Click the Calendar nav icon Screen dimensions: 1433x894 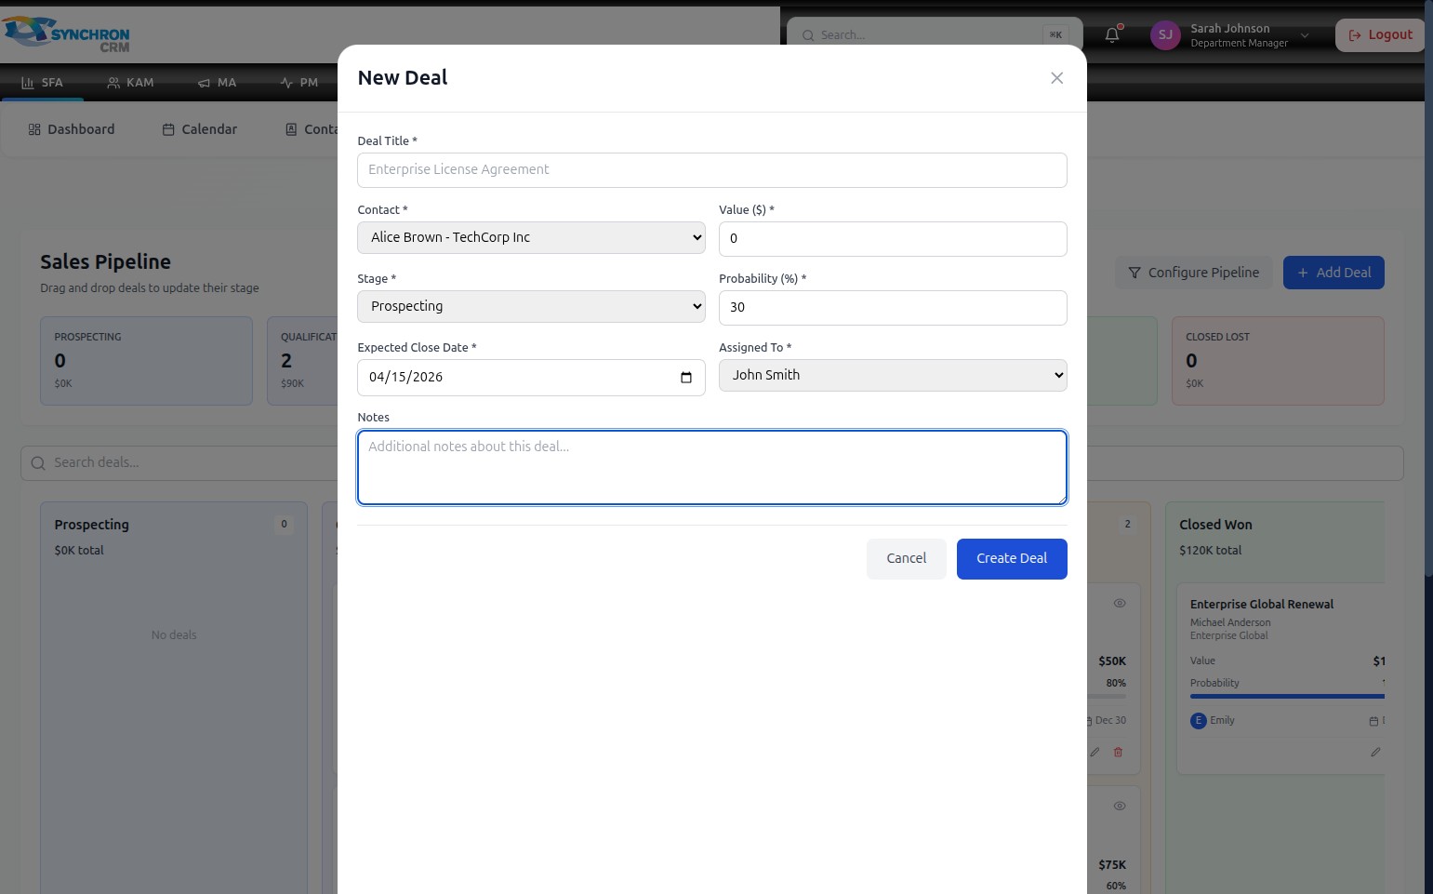point(168,129)
